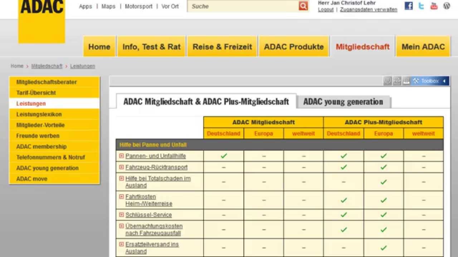This screenshot has height=257, width=458.
Task: Click the Vor Ort header link
Action: tap(170, 6)
